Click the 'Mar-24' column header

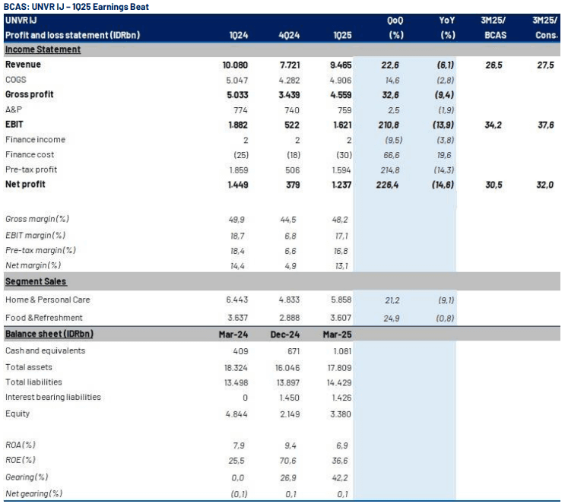click(x=233, y=334)
